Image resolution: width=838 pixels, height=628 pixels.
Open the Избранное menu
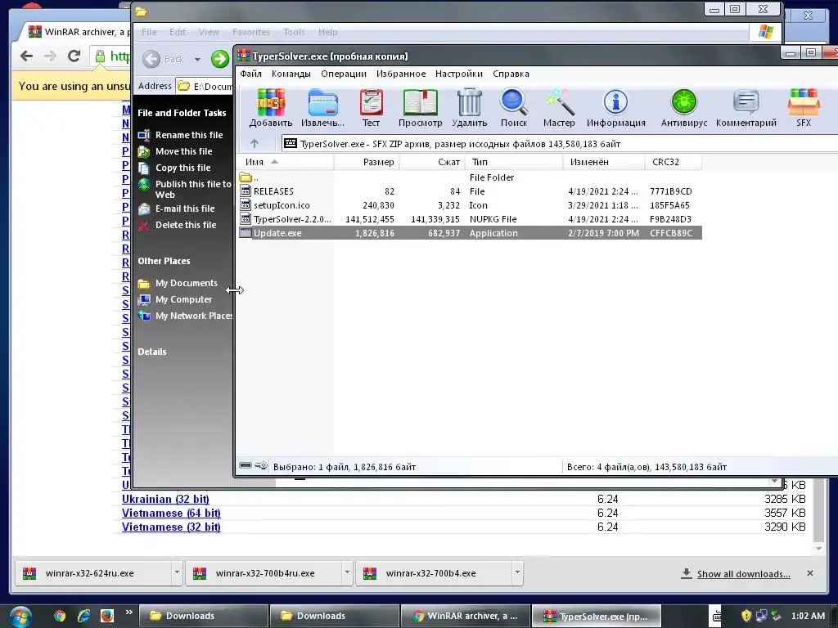pos(401,74)
